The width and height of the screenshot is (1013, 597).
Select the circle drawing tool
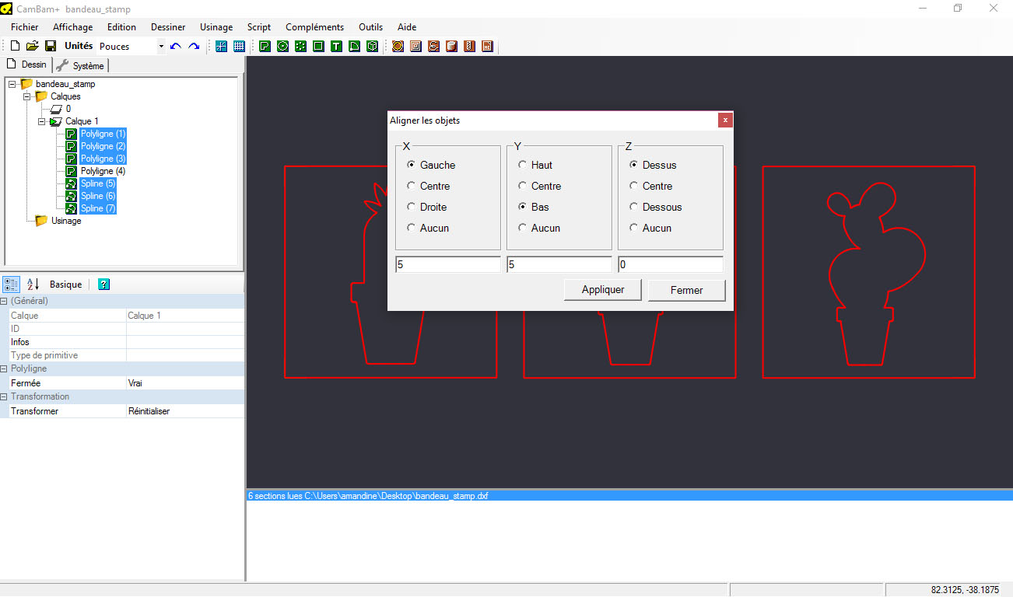[x=282, y=47]
